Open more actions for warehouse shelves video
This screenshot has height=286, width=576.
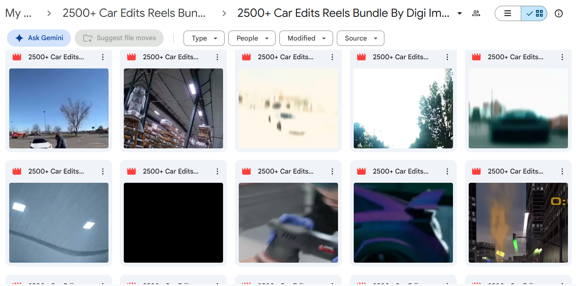(x=217, y=57)
